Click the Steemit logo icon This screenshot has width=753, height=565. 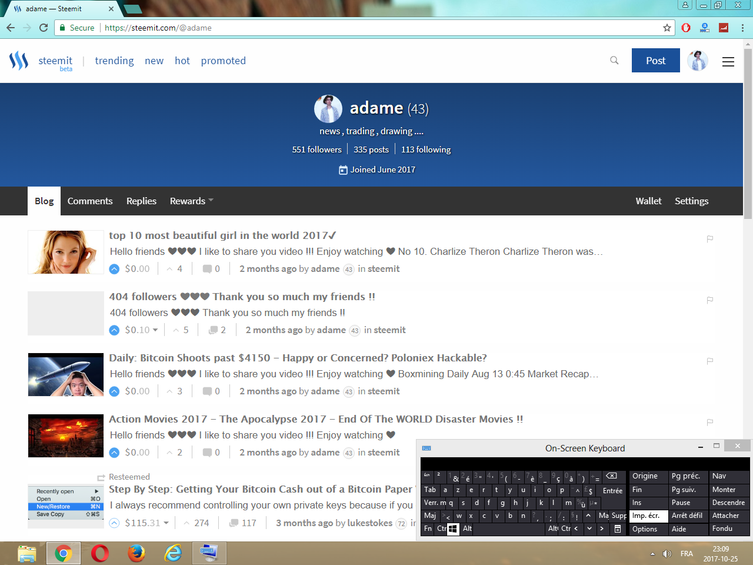(x=19, y=61)
